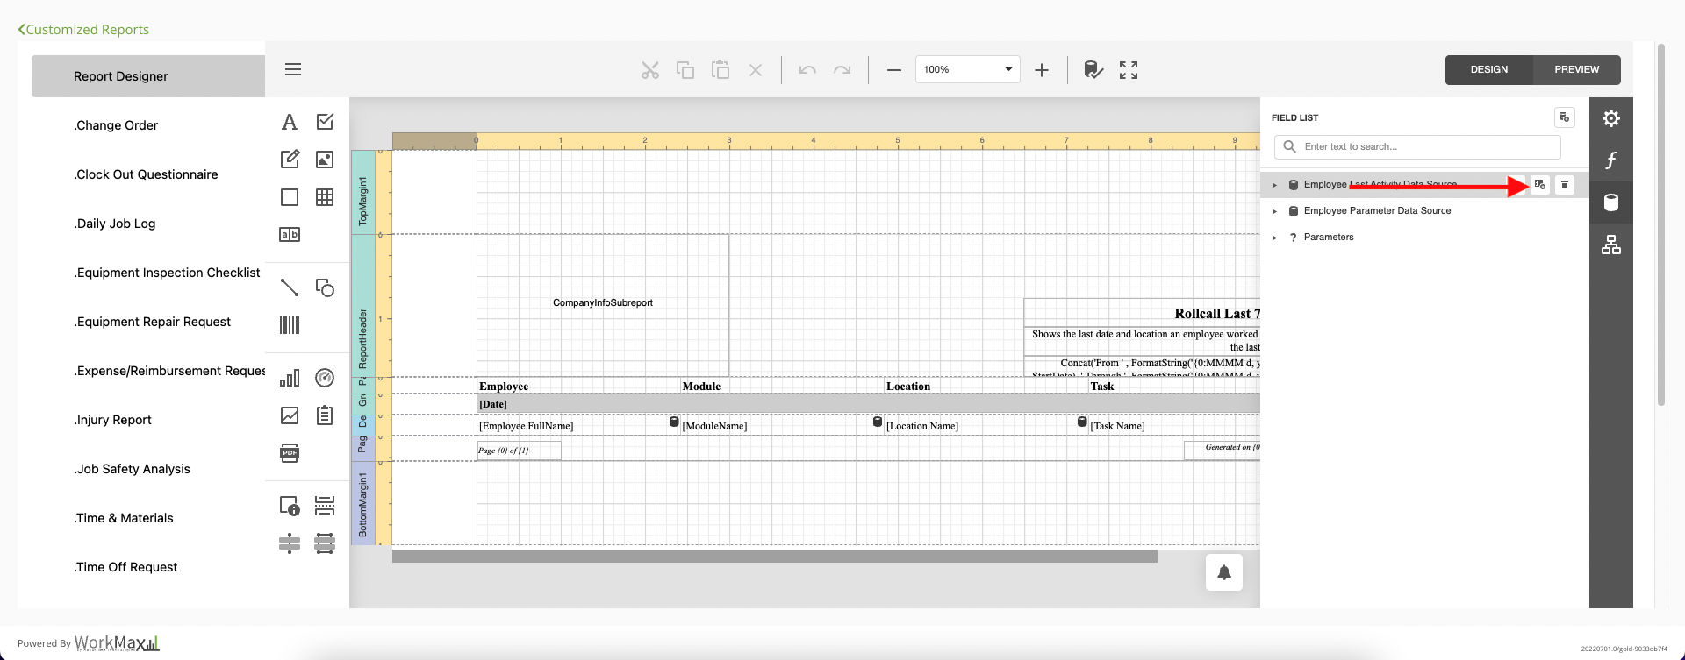Open the .Injury Report item
Image resolution: width=1685 pixels, height=660 pixels.
pos(113,420)
